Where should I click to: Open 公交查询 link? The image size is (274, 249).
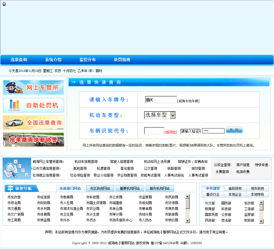point(150,168)
